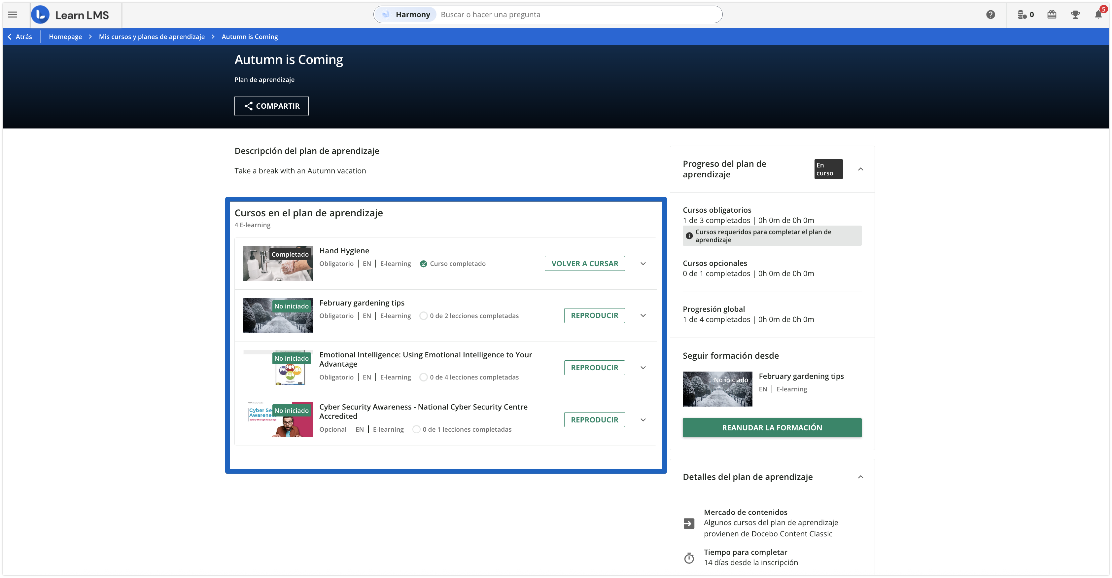Click VOLVER A CURSAR for Hand Hygiene
Image resolution: width=1112 pixels, height=578 pixels.
click(584, 264)
